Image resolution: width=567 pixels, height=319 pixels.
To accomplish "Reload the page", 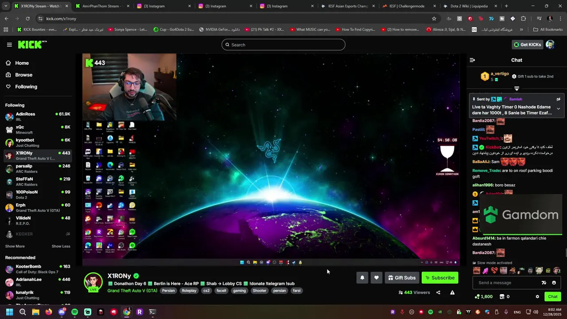I will (27, 19).
